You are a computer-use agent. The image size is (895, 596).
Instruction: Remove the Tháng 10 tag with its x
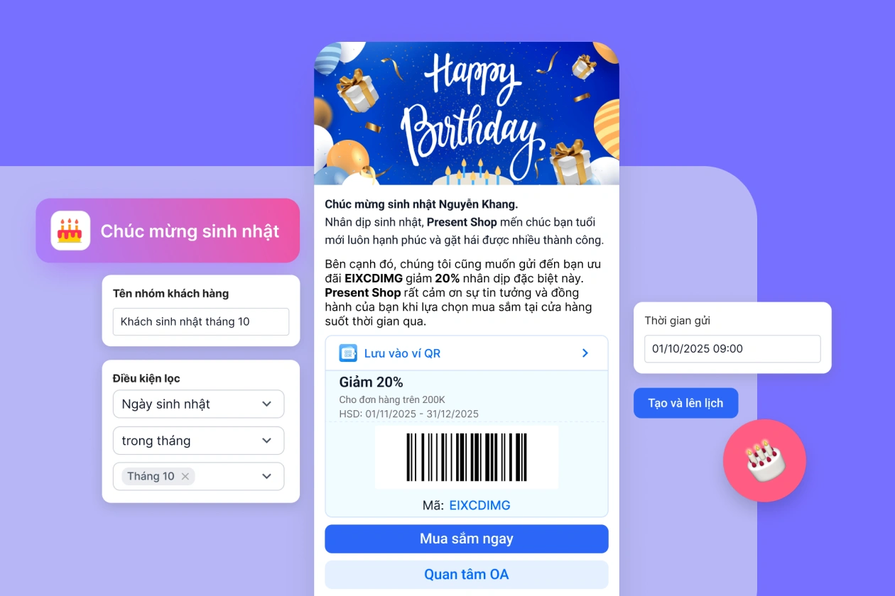[185, 476]
